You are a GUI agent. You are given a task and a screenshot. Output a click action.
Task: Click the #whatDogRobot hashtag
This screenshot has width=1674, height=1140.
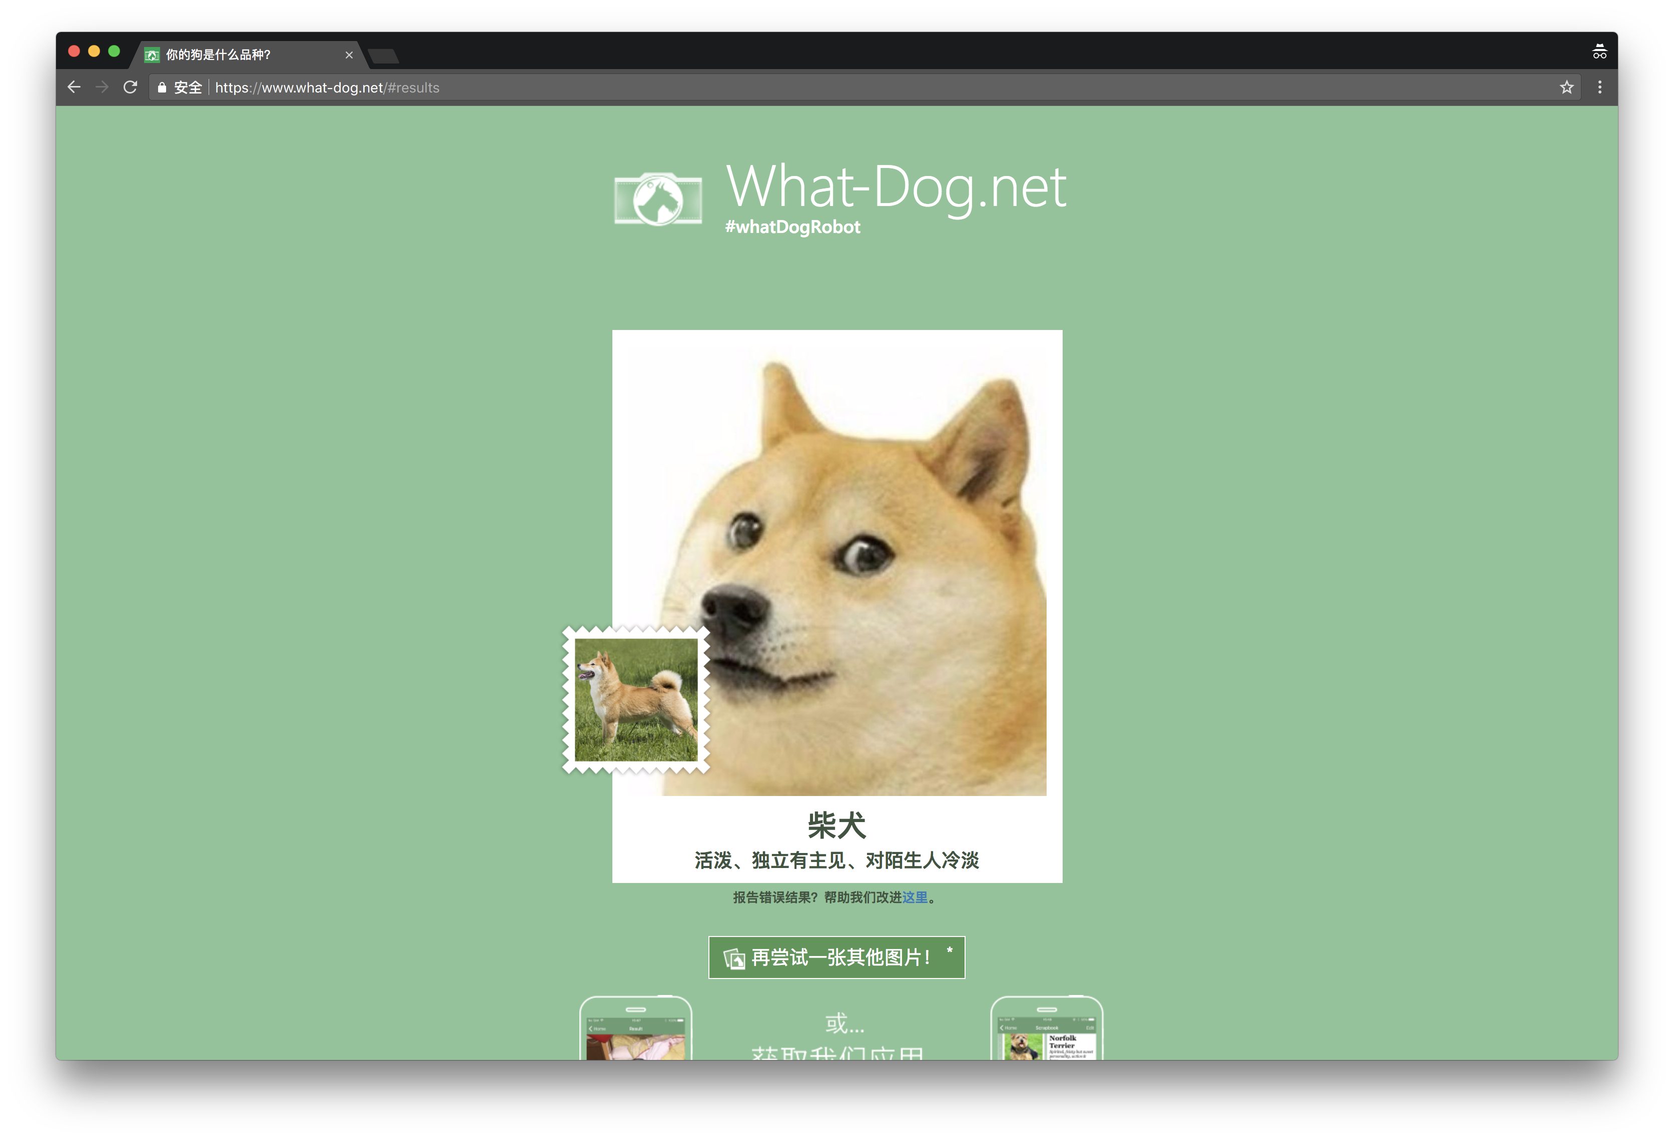click(x=792, y=226)
